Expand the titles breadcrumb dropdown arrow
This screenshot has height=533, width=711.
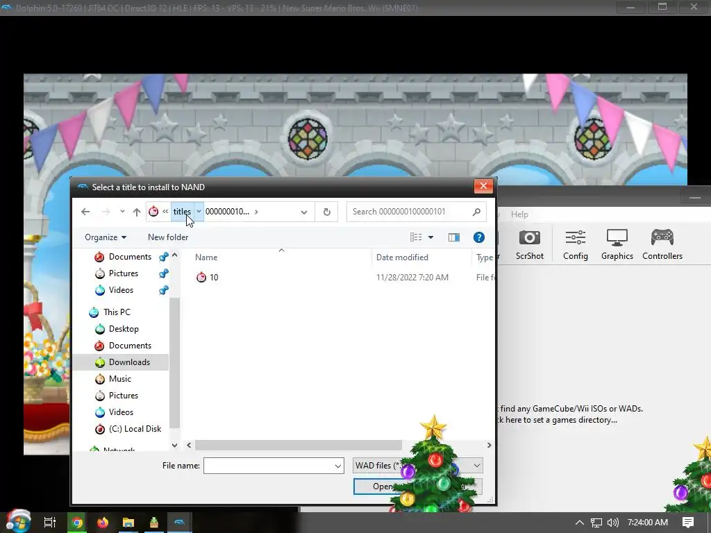(x=199, y=212)
